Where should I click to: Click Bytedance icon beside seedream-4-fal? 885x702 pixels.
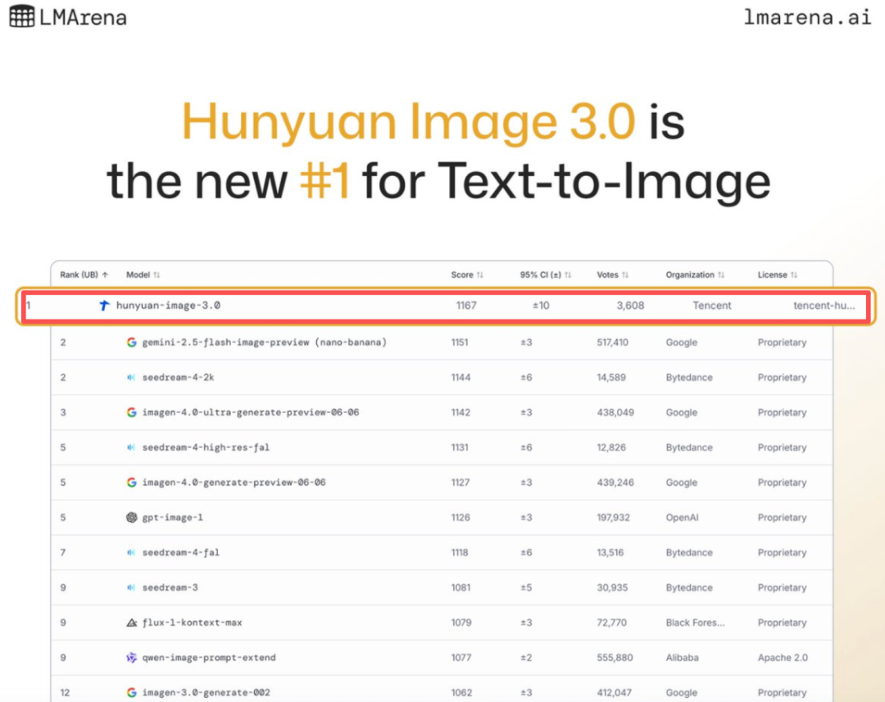[131, 552]
